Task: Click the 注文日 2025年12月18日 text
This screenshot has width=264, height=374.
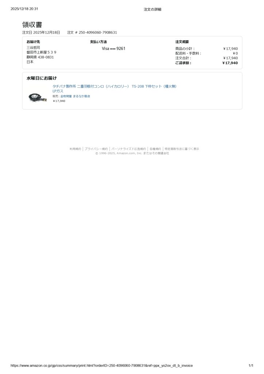Action: (41, 33)
